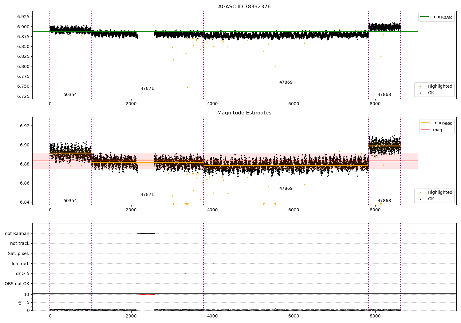Click obsid label 47868 in top plot
The height and width of the screenshot is (323, 461).
click(384, 95)
